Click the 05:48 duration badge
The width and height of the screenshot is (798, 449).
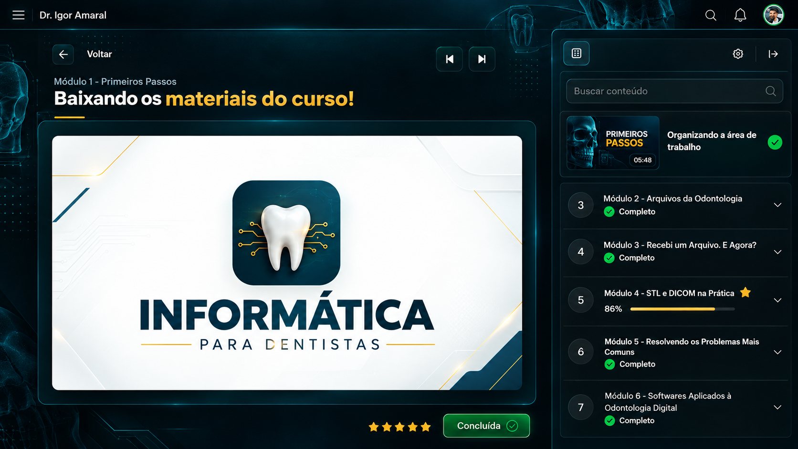[642, 160]
